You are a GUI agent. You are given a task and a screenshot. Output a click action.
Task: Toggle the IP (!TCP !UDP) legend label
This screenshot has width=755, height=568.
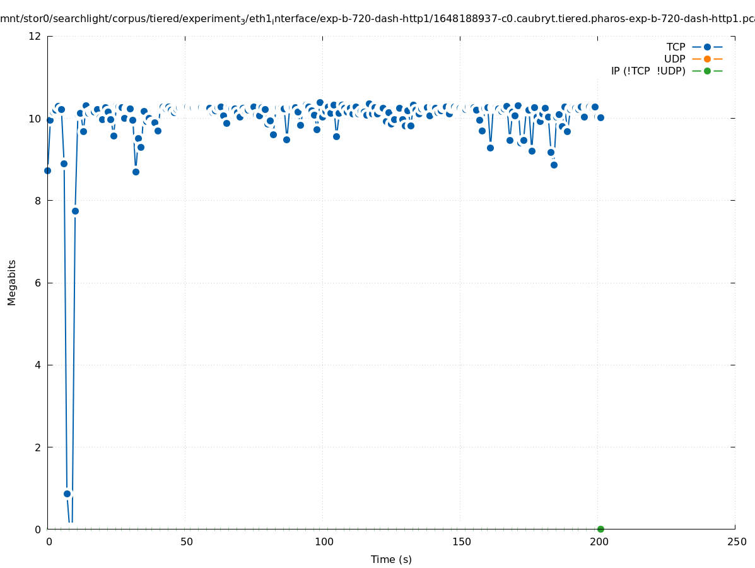648,71
